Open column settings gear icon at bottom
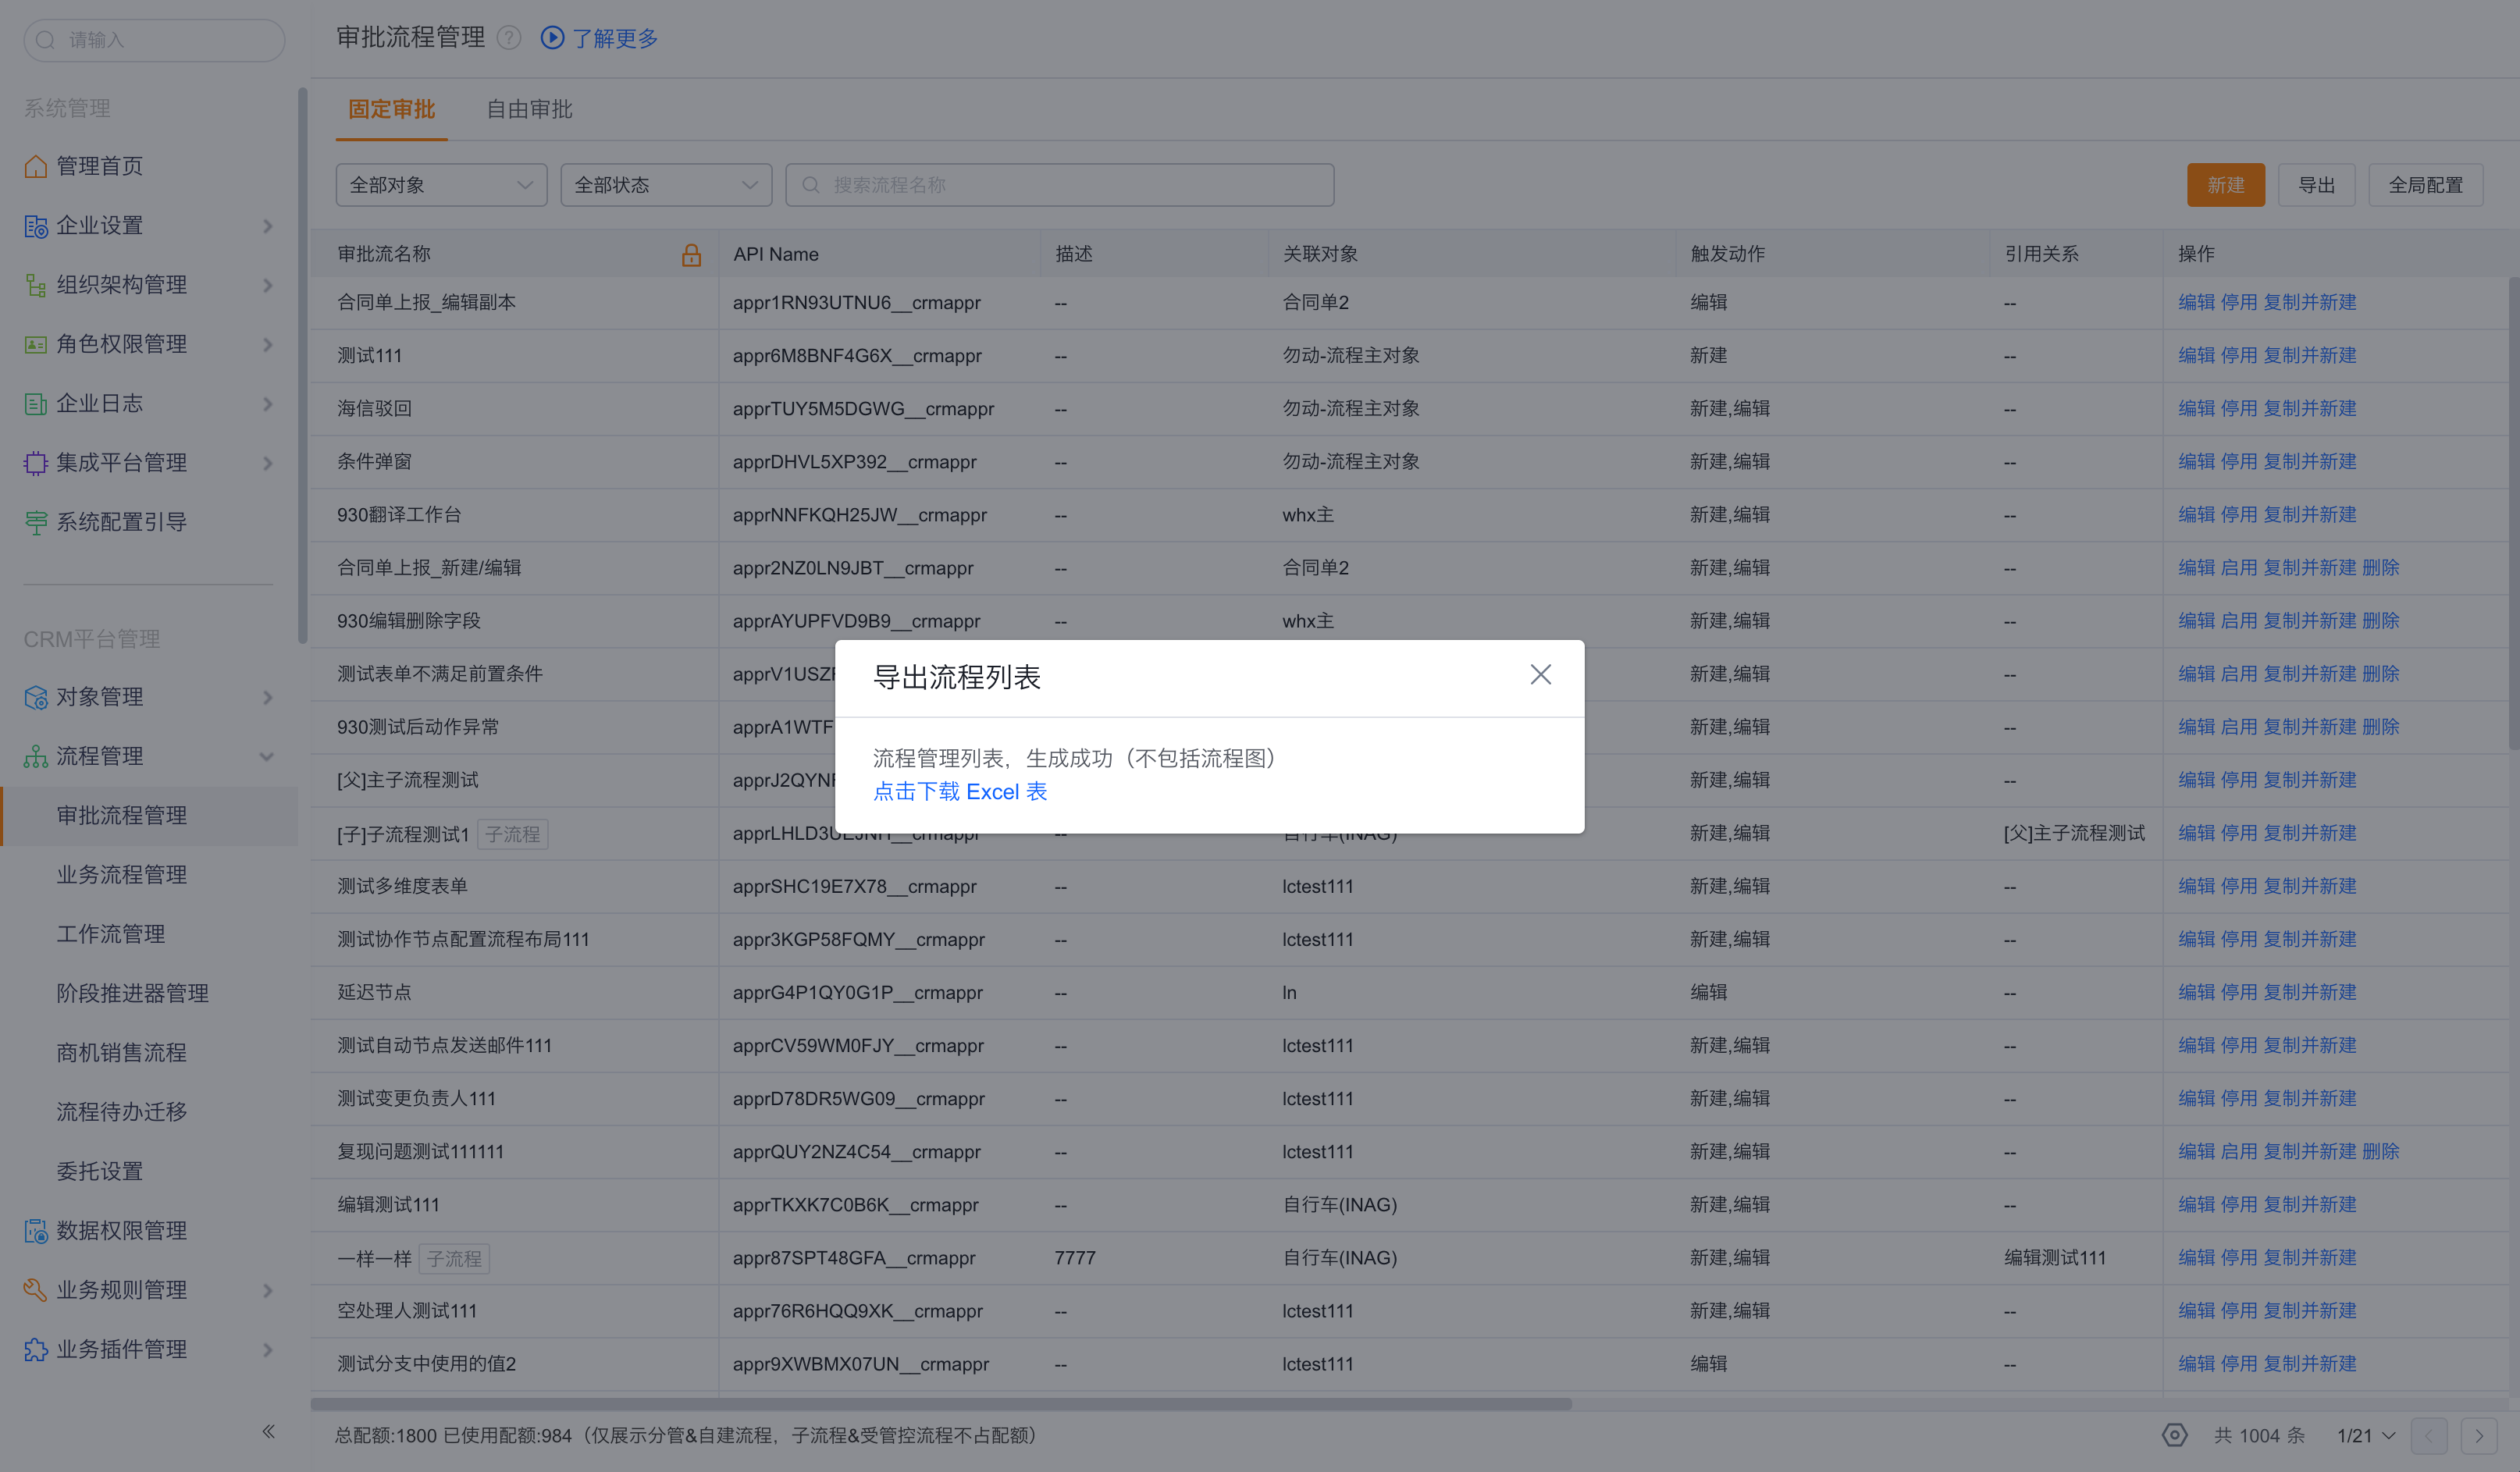This screenshot has width=2520, height=1472. [x=2174, y=1435]
